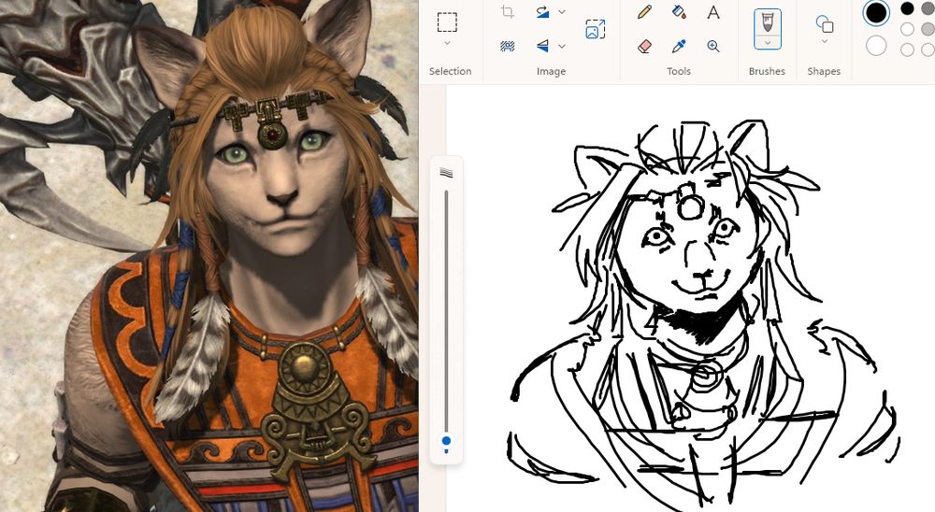
Task: Select the Pencil tool
Action: 644,12
